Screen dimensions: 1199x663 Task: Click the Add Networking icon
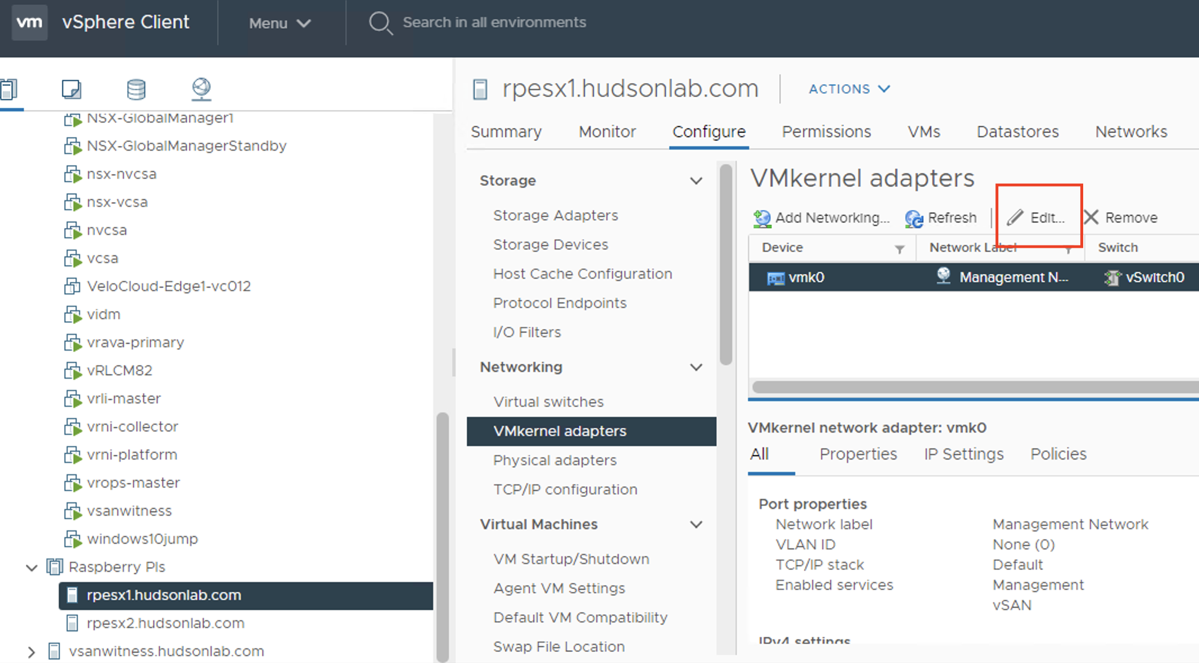(x=762, y=218)
